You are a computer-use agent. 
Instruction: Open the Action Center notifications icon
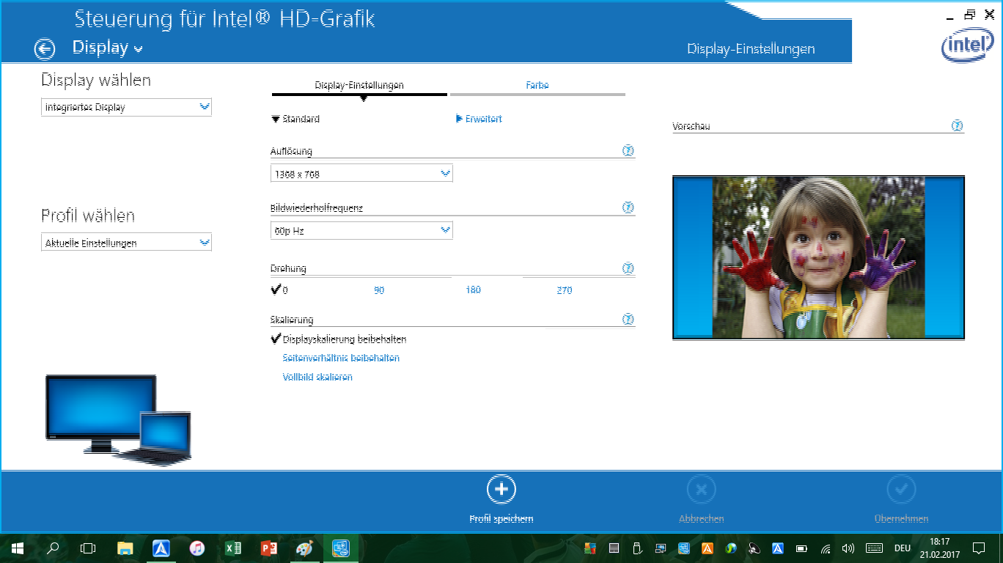(x=978, y=548)
